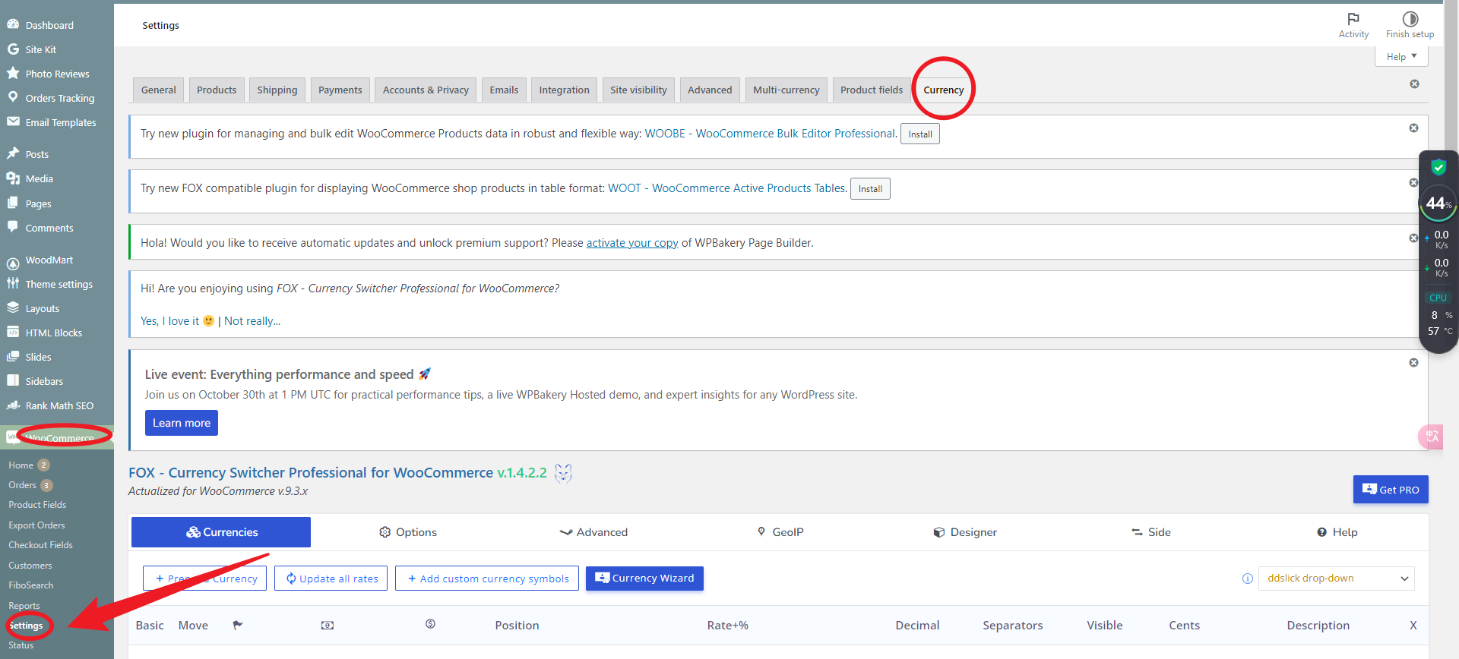Open the GeoIP tab
Viewport: 1459px width, 659px height.
pos(780,532)
